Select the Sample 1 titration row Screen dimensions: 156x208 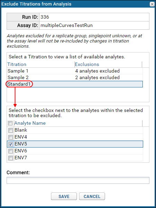tap(75, 71)
